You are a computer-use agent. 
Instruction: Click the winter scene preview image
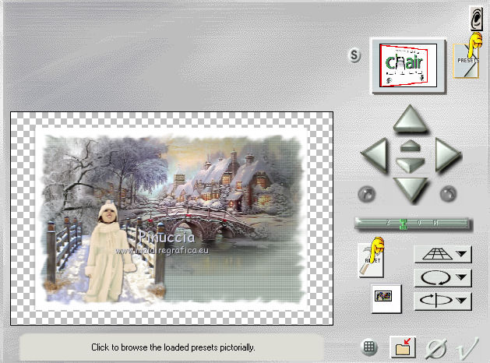pyautogui.click(x=171, y=218)
